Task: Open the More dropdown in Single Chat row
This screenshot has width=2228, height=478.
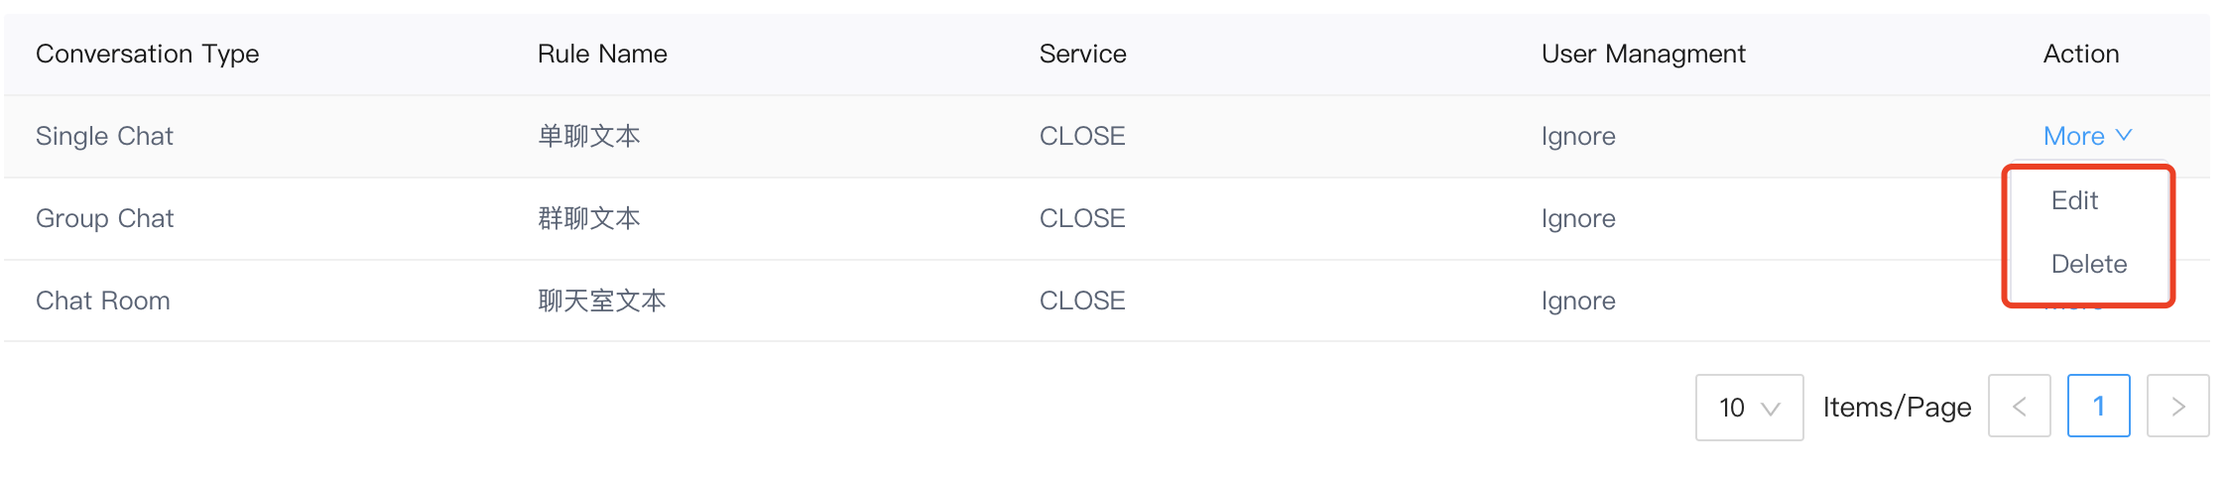Action: point(2086,136)
